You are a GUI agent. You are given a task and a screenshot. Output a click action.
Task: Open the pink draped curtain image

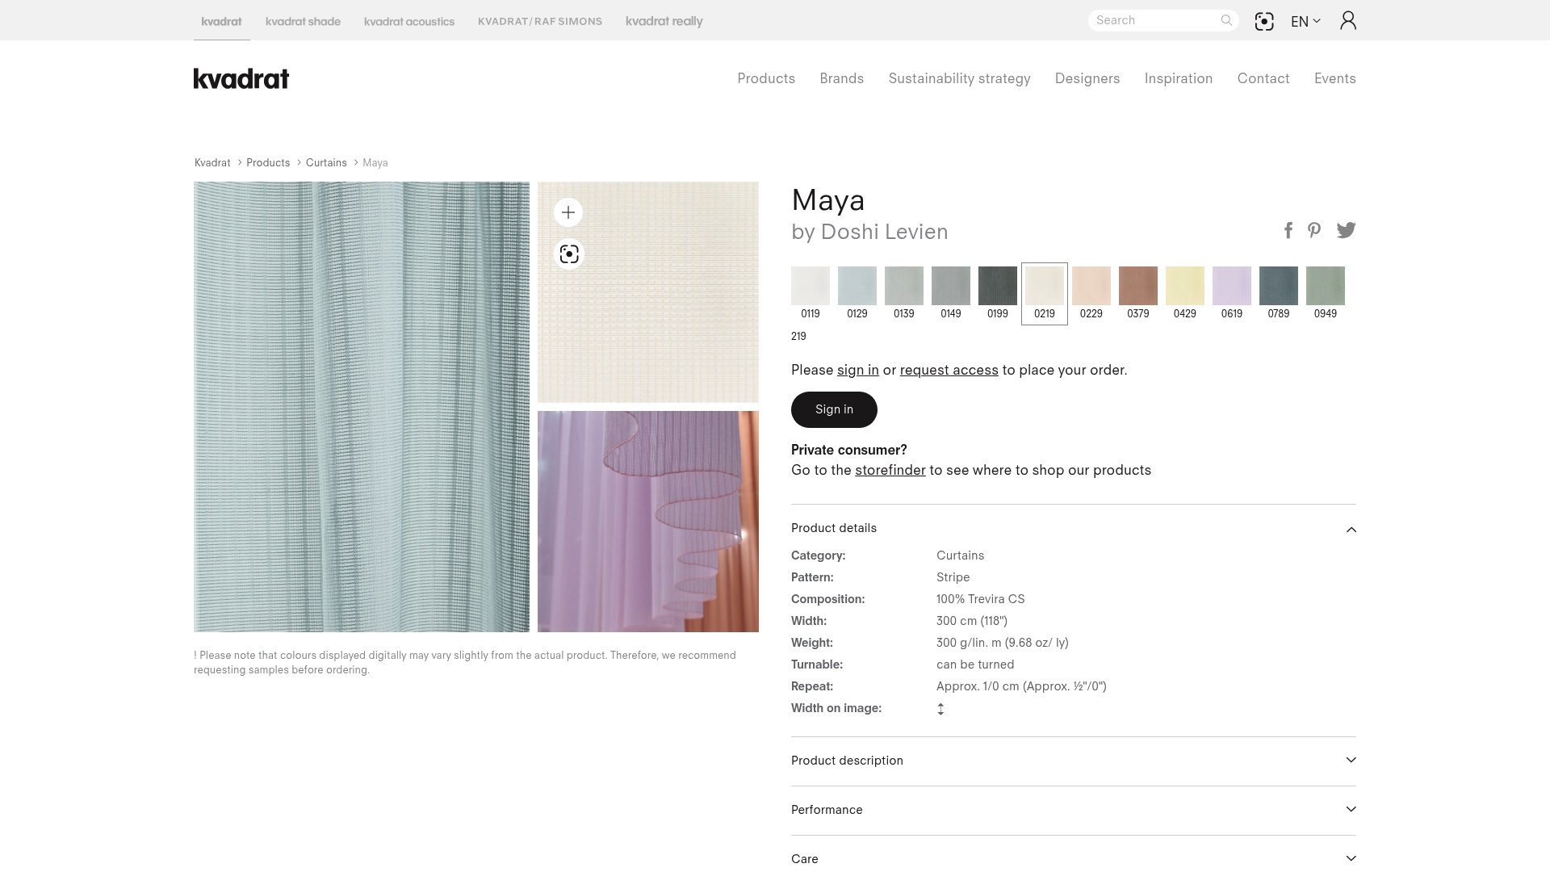pyautogui.click(x=648, y=522)
